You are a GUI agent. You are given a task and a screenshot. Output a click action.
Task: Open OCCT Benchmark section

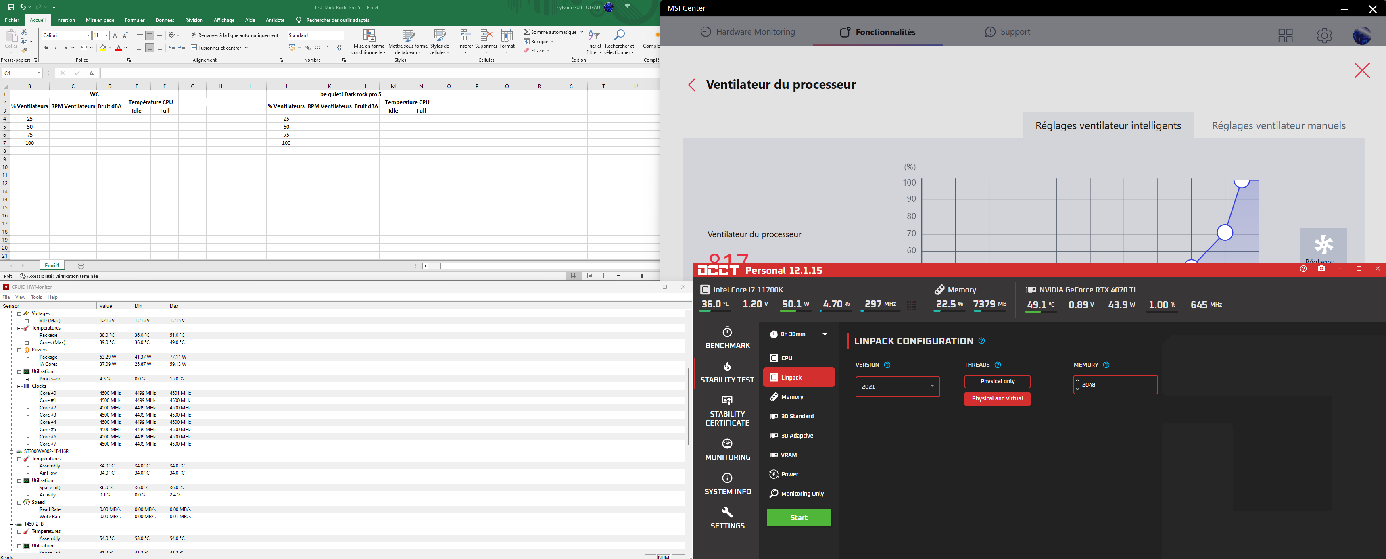click(x=727, y=338)
